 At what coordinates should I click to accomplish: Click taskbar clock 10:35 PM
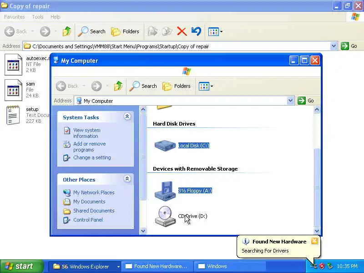coord(347,266)
